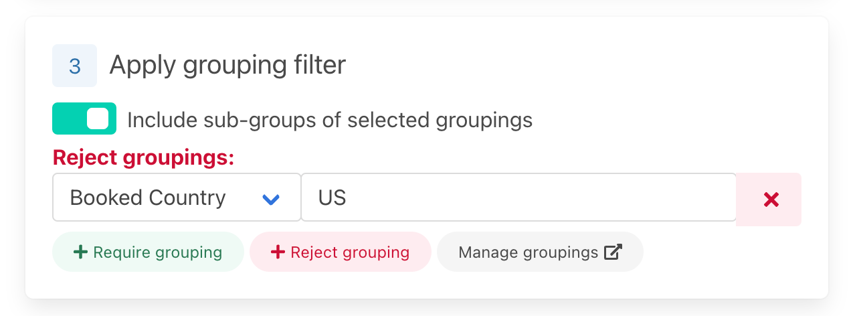Click the empty right end of the US field
This screenshot has width=855, height=316.
tap(696, 197)
